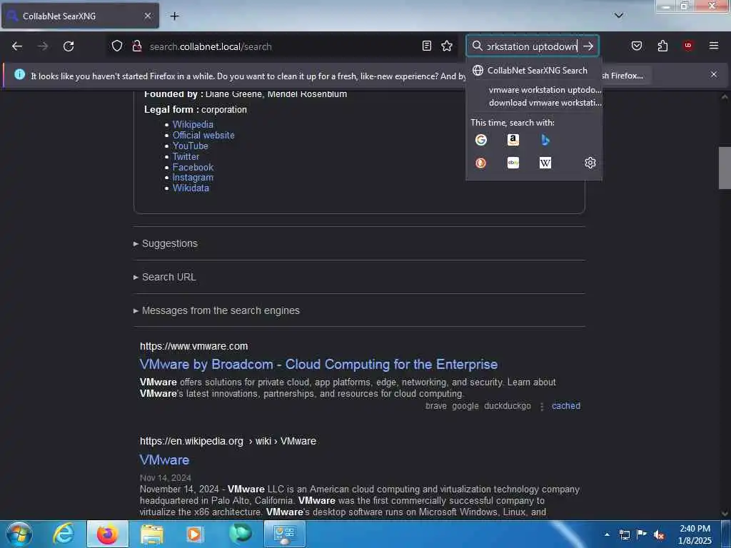
Task: Pick suggestion 'vmware workstation uptodo...'
Action: 534,89
